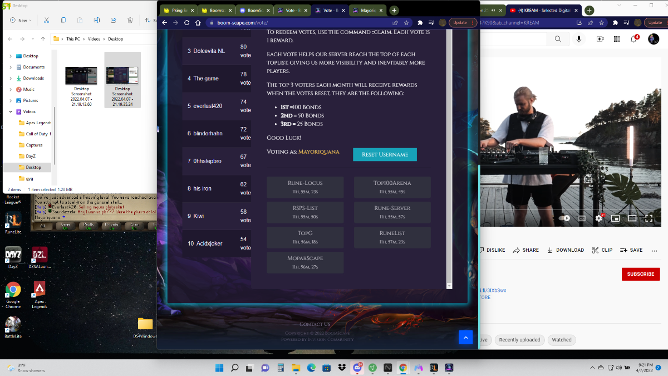Expand Documents node in Explorer sidebar

coord(10,67)
